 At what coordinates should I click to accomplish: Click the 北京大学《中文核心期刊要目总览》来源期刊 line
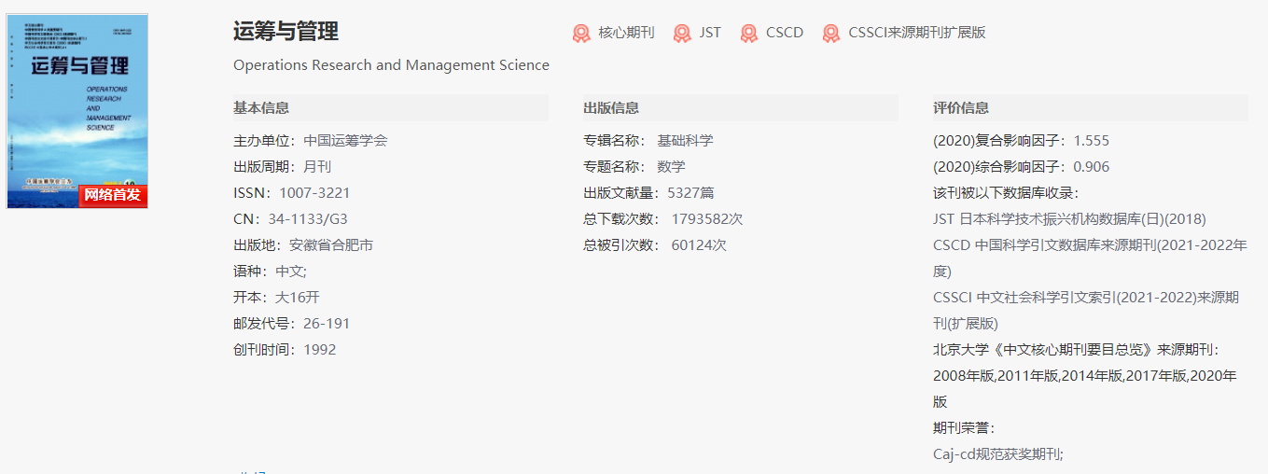[1076, 350]
